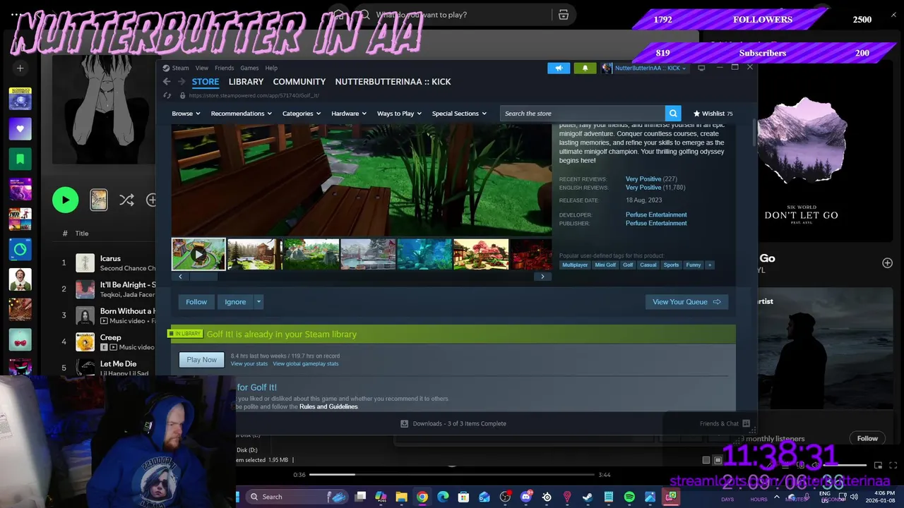Open Steam announcements megaphone button
The width and height of the screenshot is (904, 508).
tap(559, 68)
